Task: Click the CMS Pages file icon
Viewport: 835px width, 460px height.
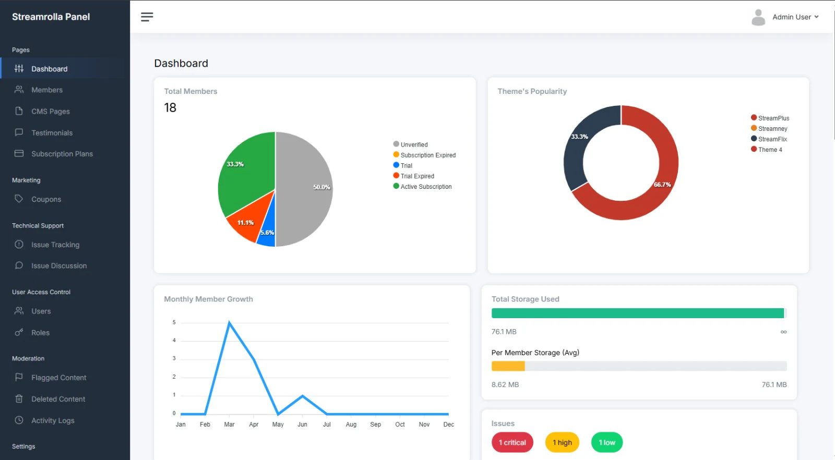Action: [x=19, y=111]
